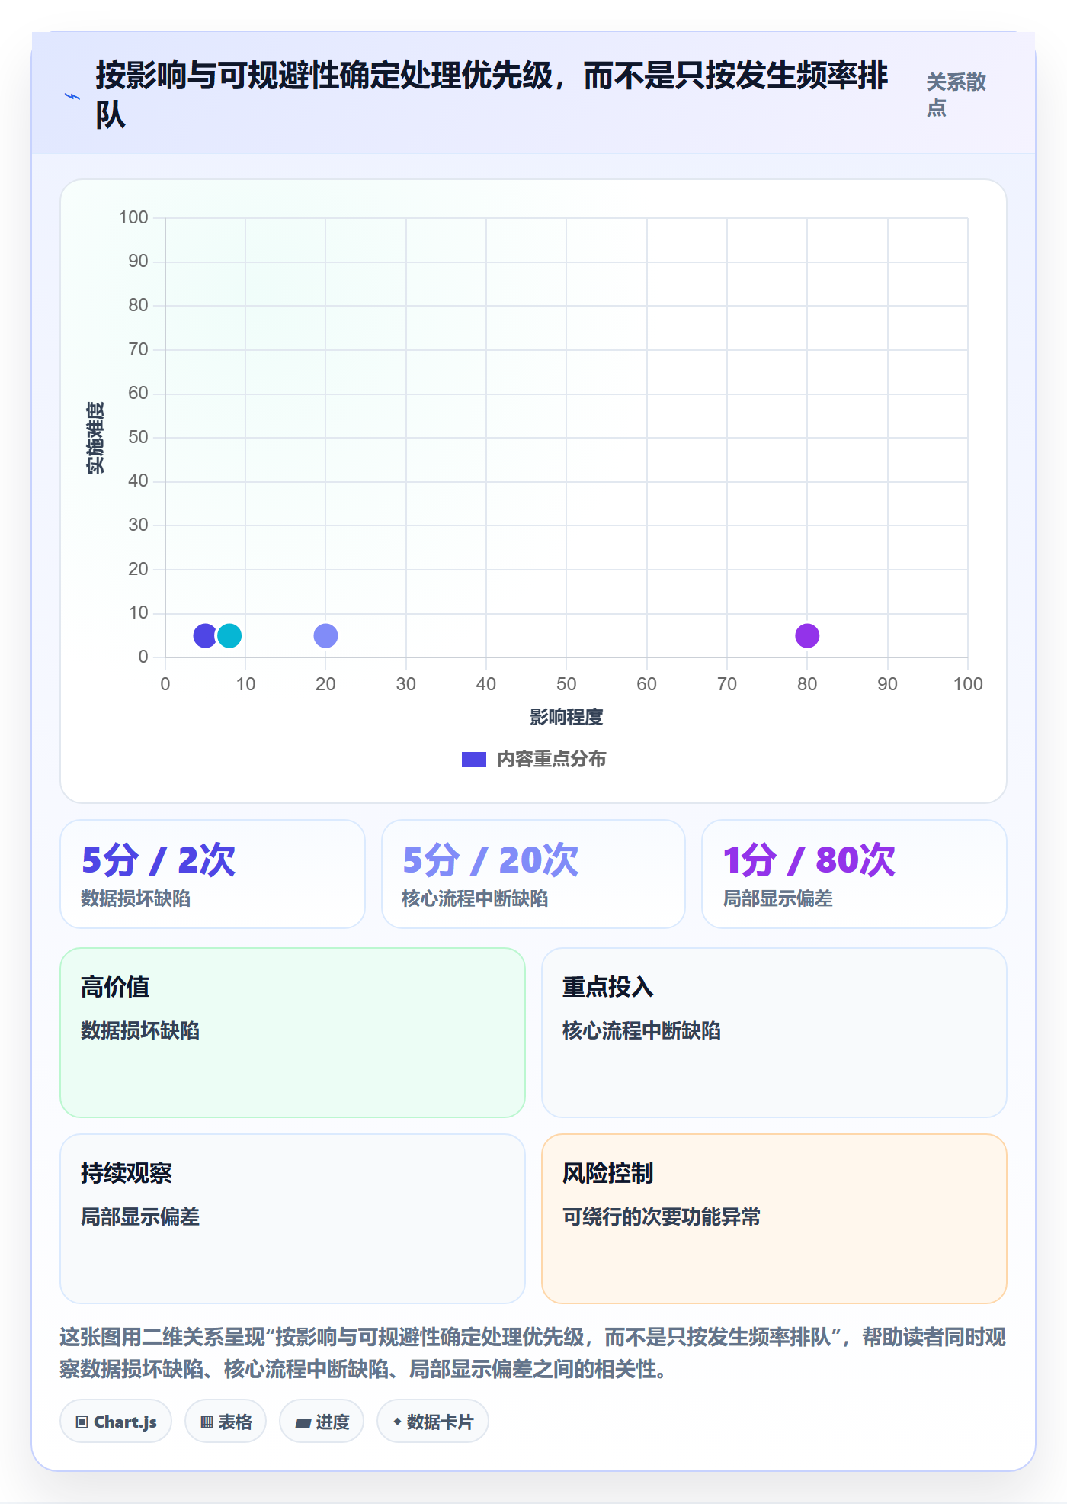This screenshot has height=1504, width=1067.
Task: Click the bar icon in the 进度 chip
Action: pyautogui.click(x=303, y=1422)
